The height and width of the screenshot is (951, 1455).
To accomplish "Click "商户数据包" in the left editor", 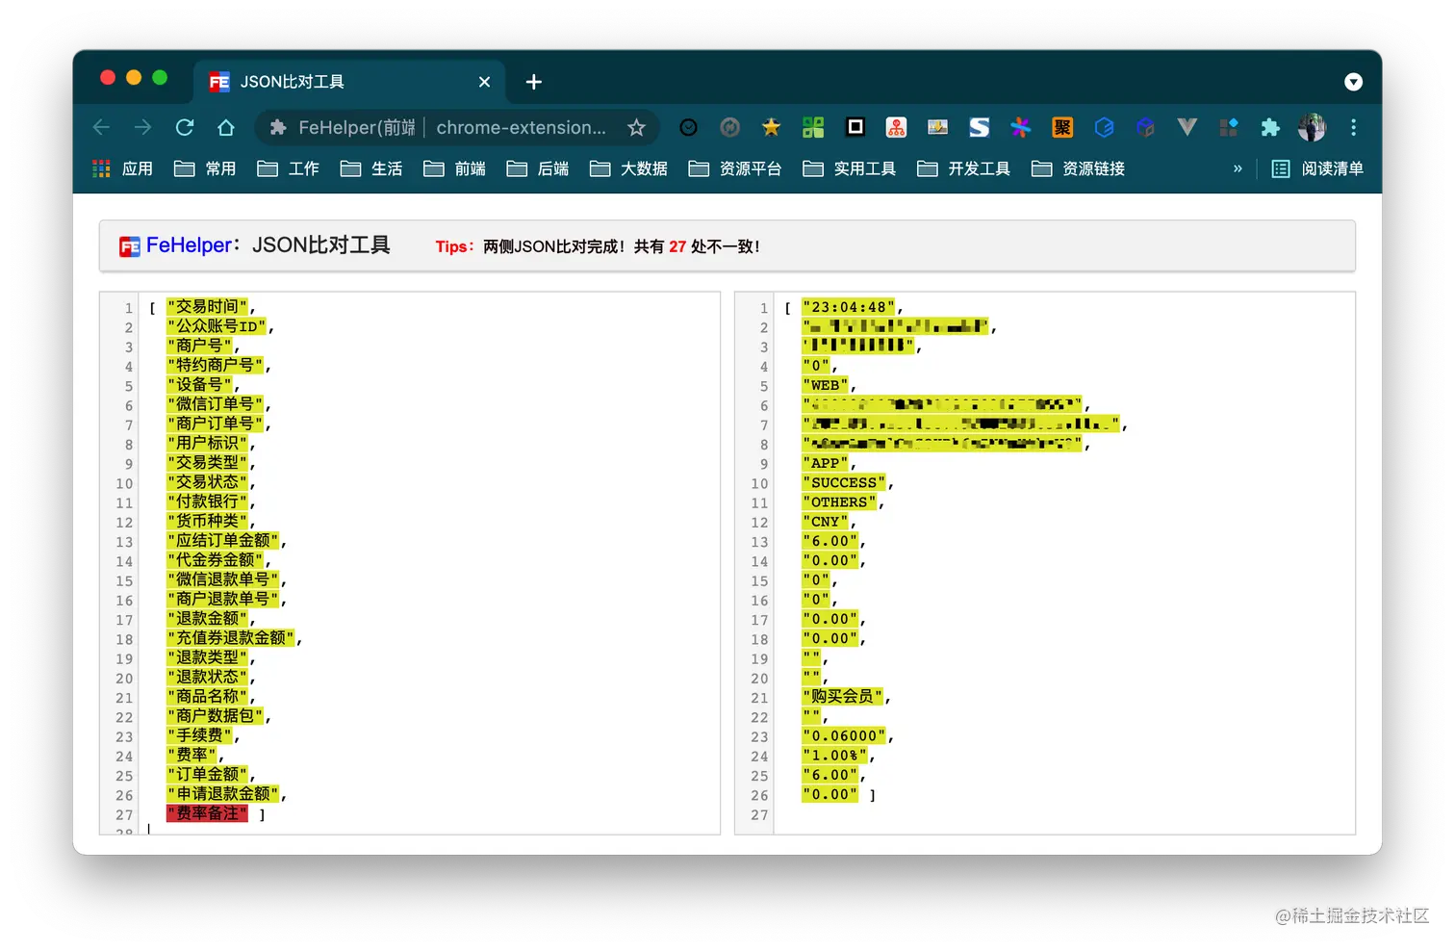I will tap(216, 716).
